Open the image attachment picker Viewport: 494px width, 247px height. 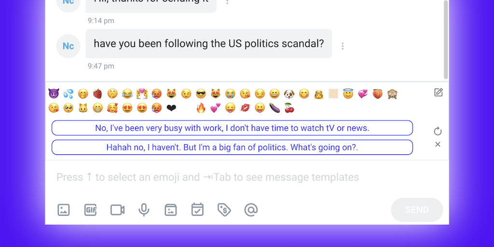(x=64, y=210)
